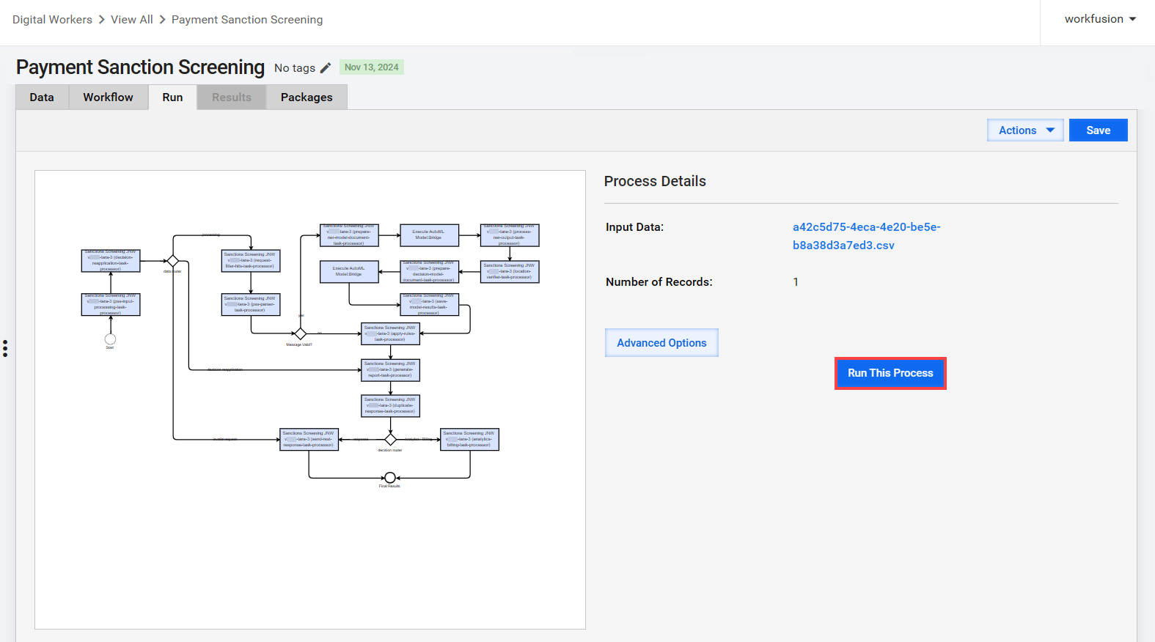Click the Save button
Screen dimensions: 1155x642
pyautogui.click(x=1098, y=130)
